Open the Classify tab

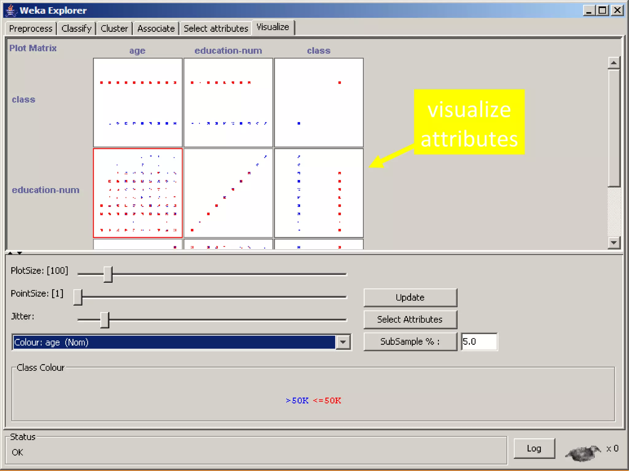(76, 29)
